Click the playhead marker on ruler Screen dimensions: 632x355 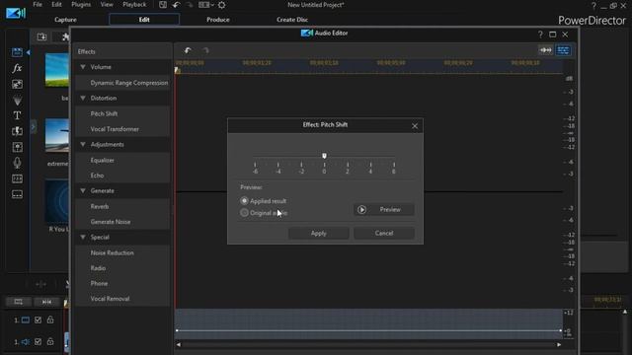178,70
